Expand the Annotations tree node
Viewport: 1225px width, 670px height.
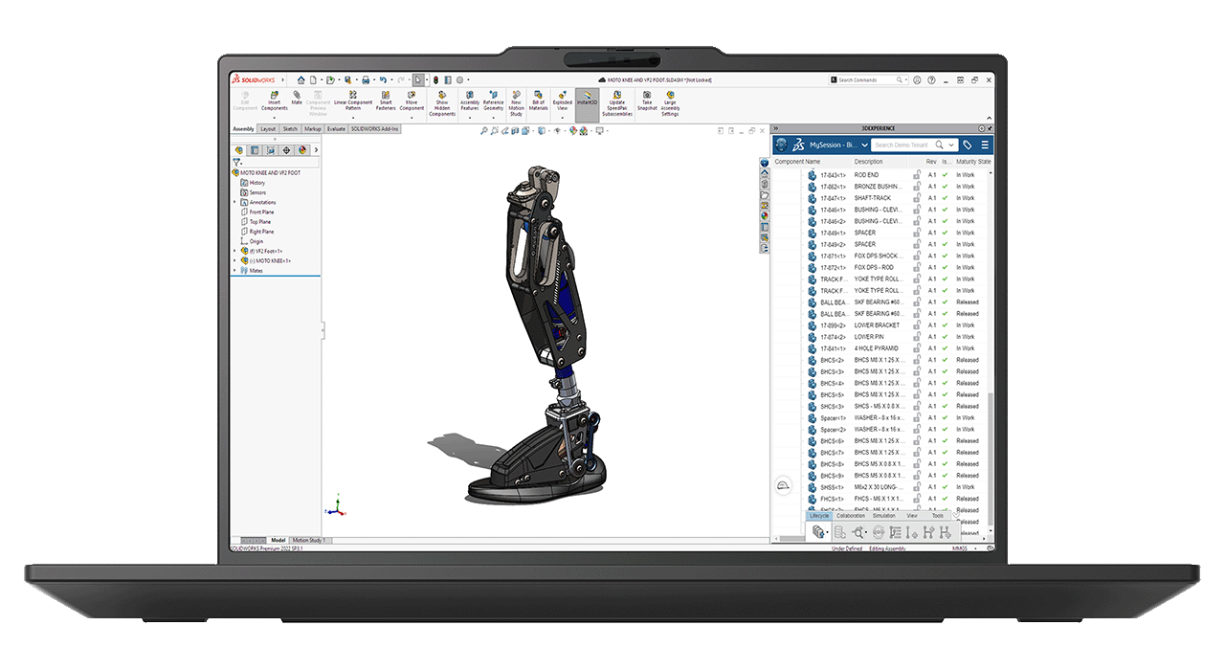tap(234, 202)
